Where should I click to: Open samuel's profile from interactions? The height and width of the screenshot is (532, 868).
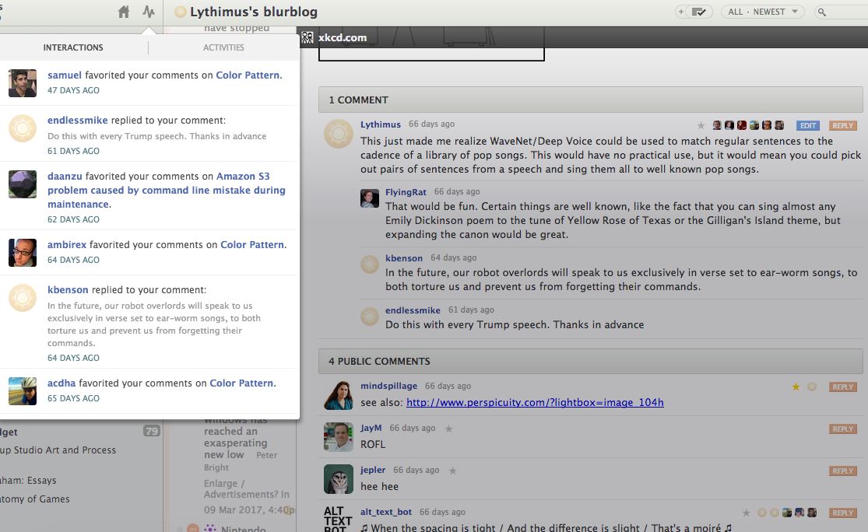point(64,75)
